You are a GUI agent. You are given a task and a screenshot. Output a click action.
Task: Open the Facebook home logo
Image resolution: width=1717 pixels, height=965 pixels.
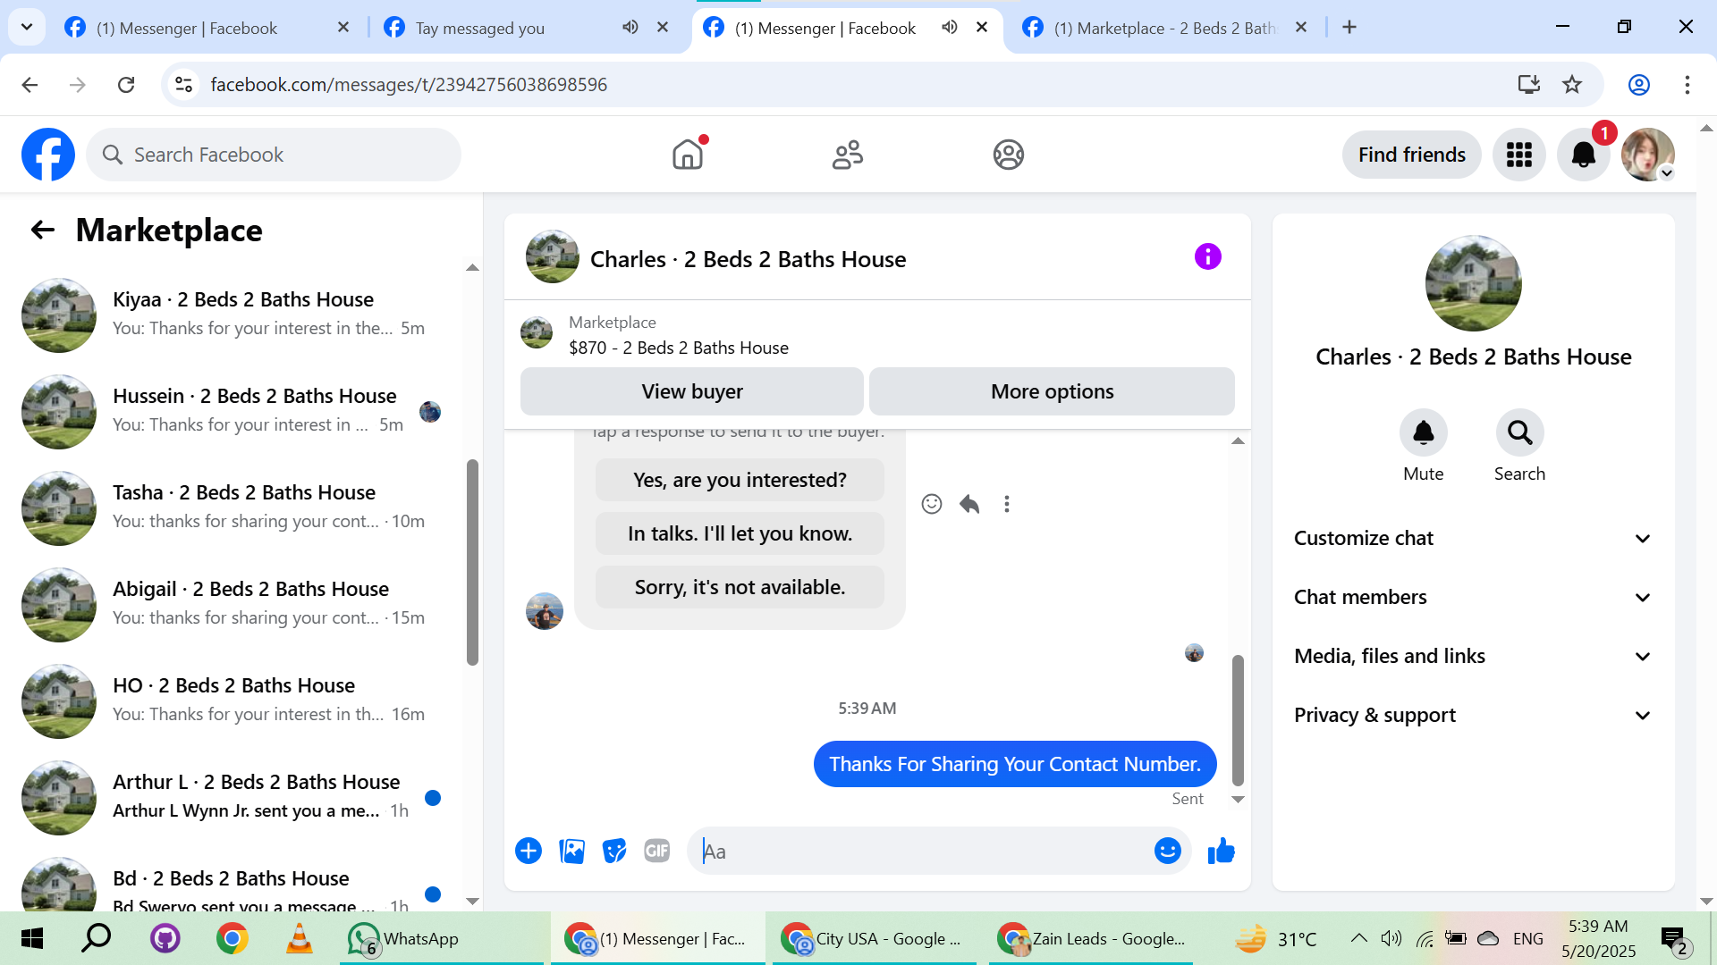pos(48,155)
